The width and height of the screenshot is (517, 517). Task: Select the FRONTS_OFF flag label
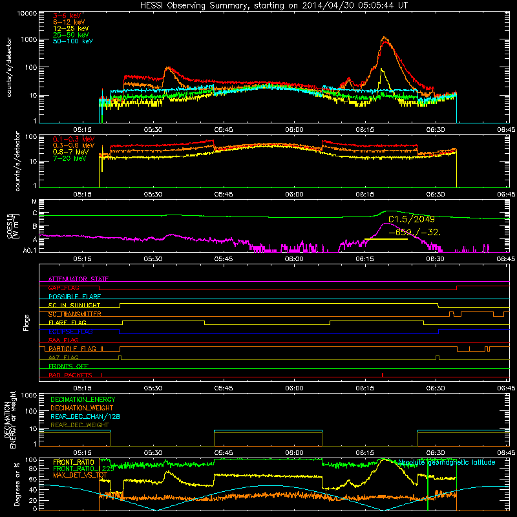(69, 366)
